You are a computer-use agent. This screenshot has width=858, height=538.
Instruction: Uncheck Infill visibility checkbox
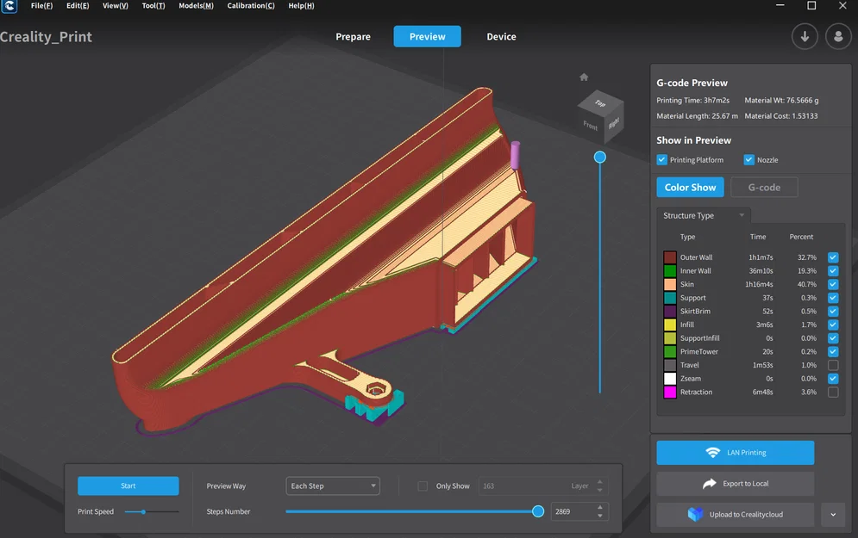(x=833, y=325)
